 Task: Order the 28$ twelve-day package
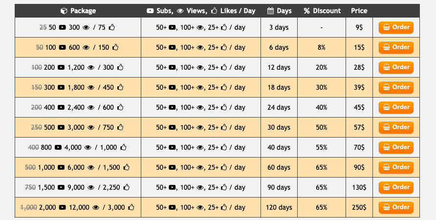tap(396, 67)
